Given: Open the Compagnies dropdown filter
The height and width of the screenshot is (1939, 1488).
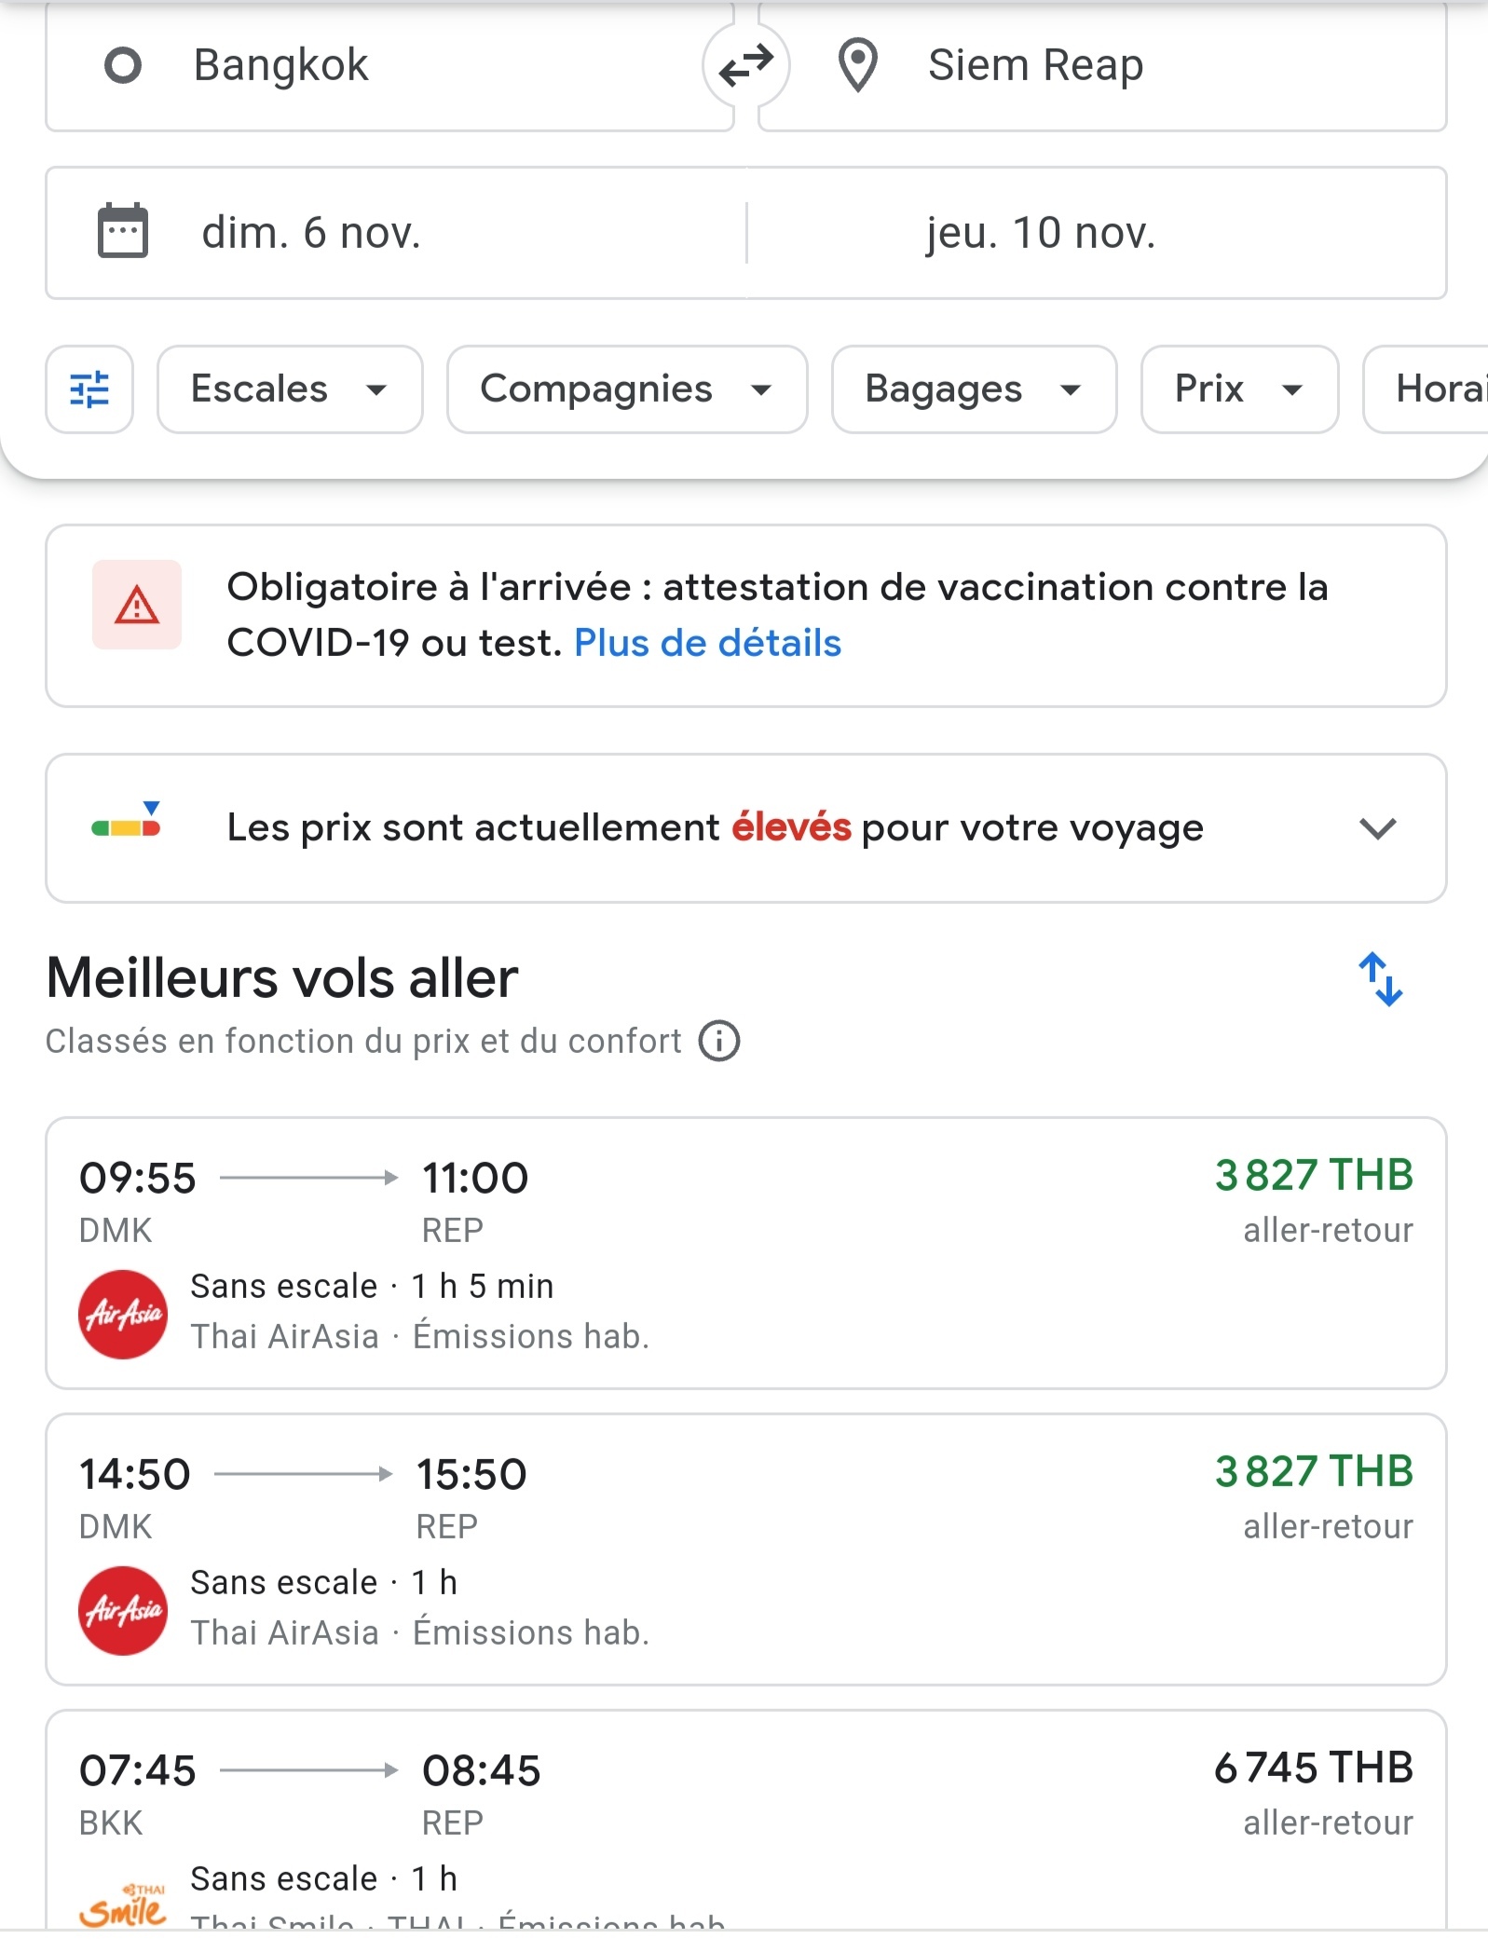Looking at the screenshot, I should coord(626,389).
